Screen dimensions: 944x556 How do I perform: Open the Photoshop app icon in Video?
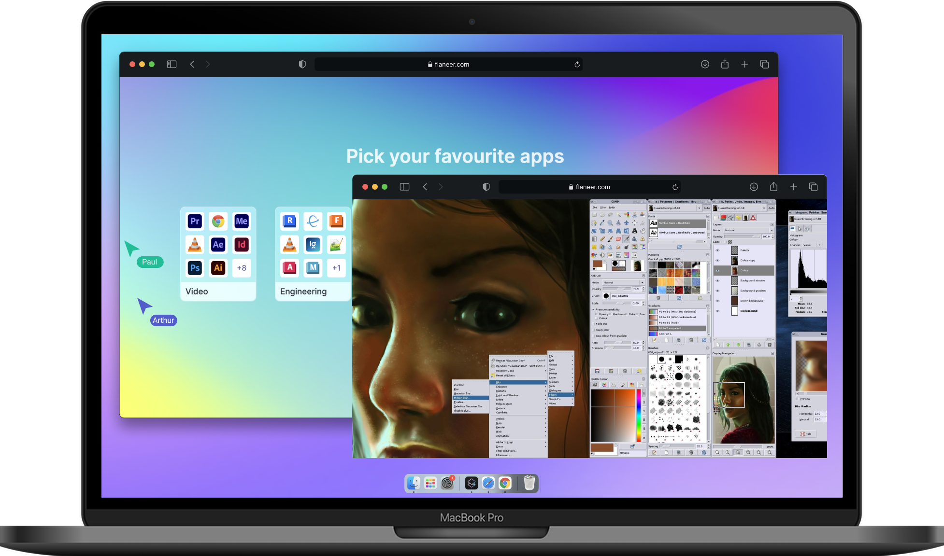(195, 268)
